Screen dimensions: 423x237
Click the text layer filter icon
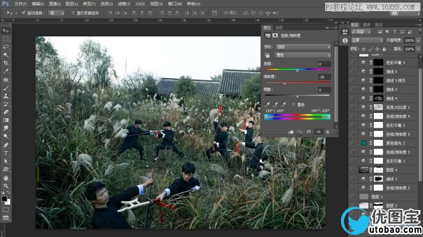(394, 32)
